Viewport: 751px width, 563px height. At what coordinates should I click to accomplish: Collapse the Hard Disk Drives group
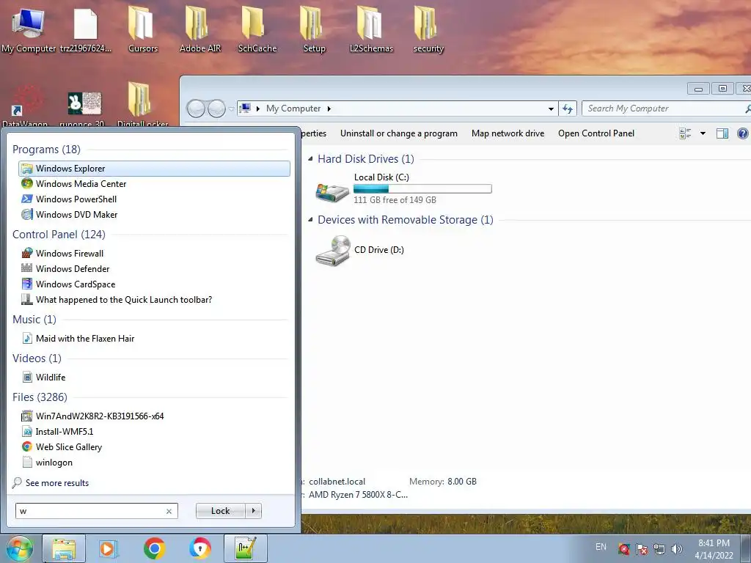310,158
